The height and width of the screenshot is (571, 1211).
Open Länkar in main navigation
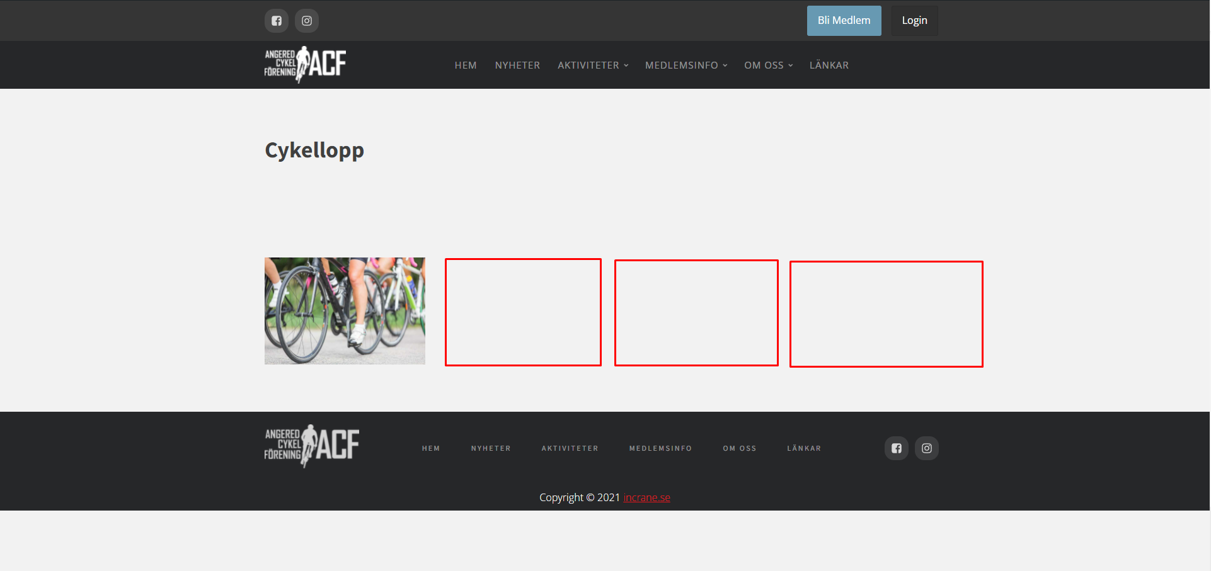pyautogui.click(x=829, y=65)
